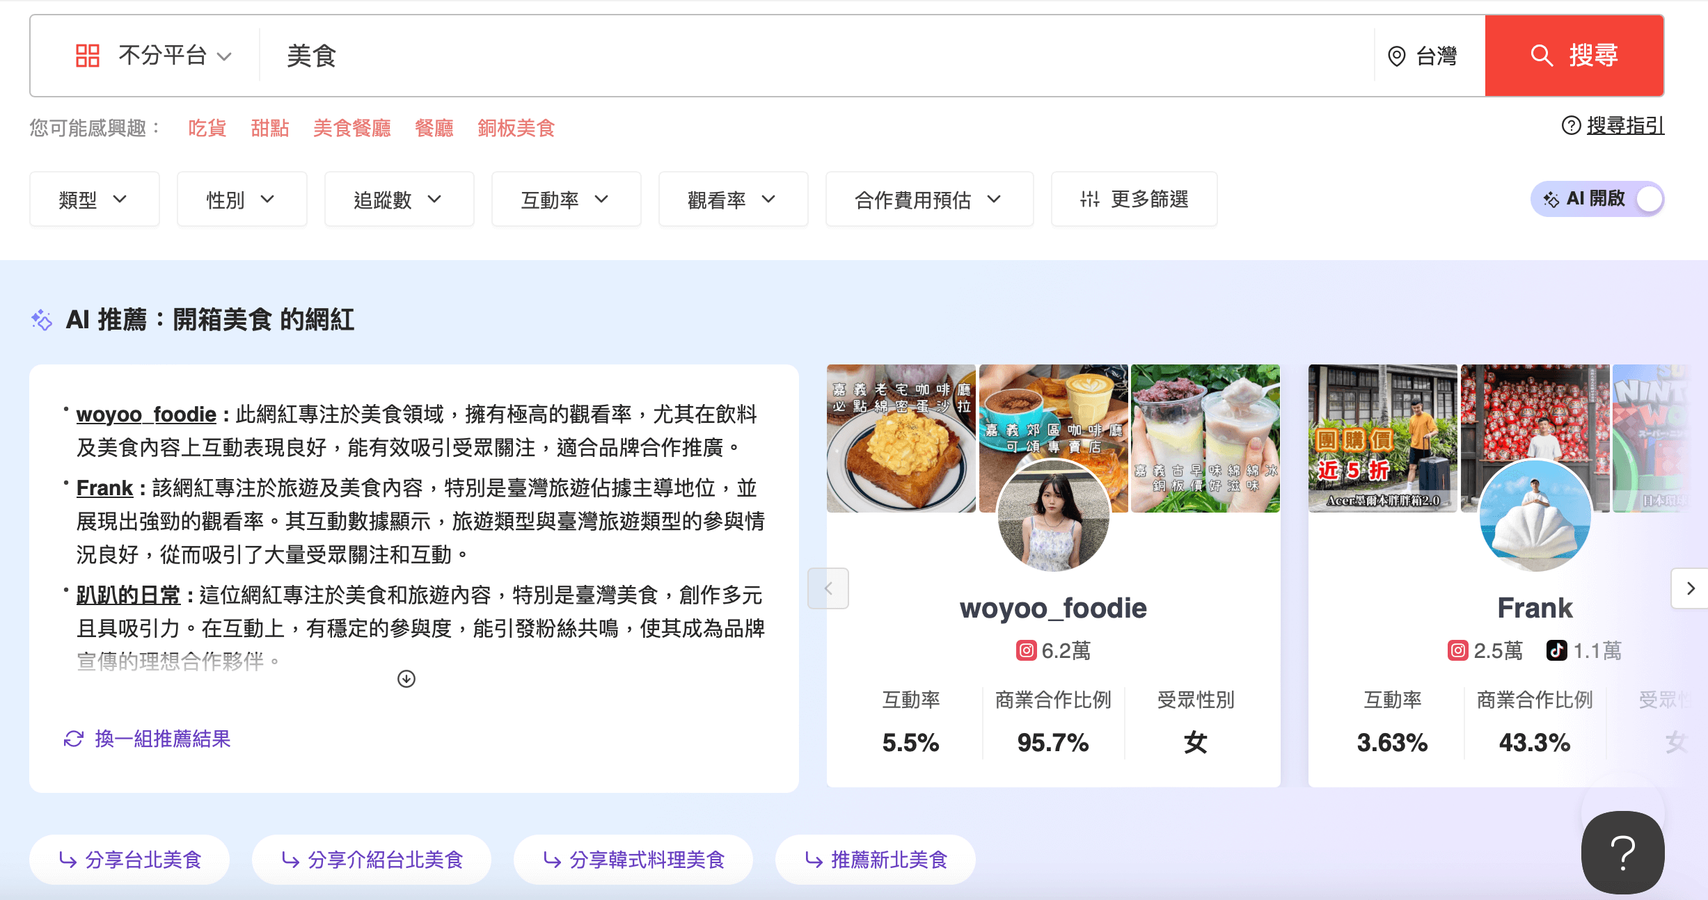Click woyoo_foodie follower count 6.2萬
This screenshot has height=900, width=1708.
[x=1066, y=651]
